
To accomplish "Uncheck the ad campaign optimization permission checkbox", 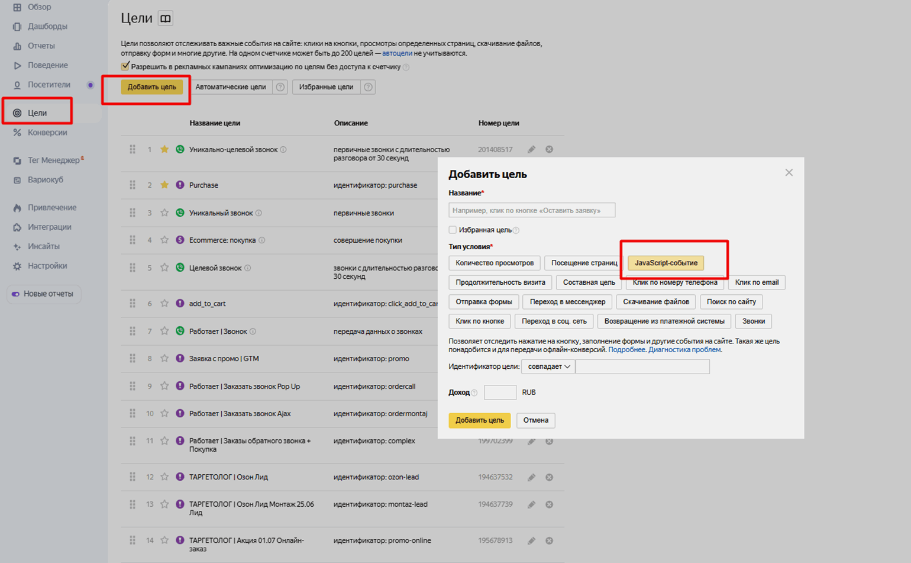I will click(125, 66).
